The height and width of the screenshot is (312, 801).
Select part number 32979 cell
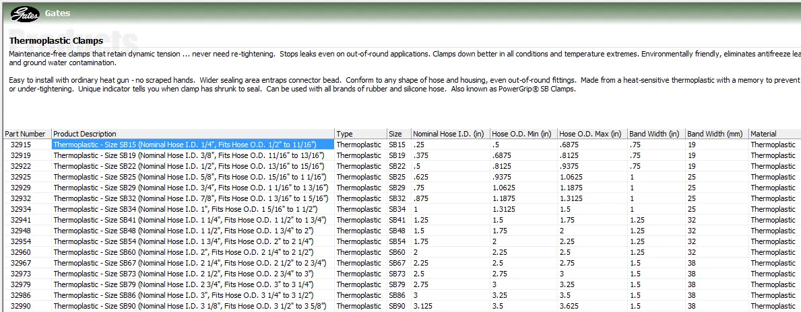27,284
